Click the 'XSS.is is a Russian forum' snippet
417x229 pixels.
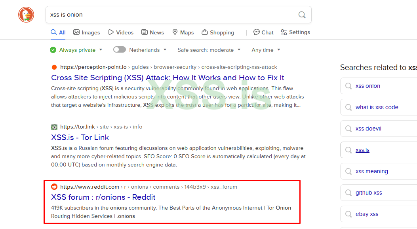(179, 157)
